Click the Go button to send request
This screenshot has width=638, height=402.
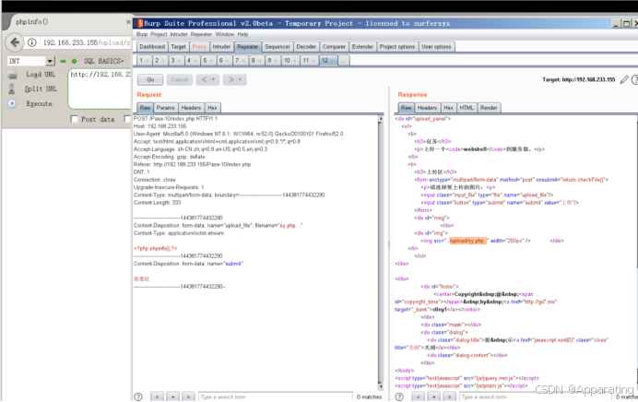pos(150,79)
